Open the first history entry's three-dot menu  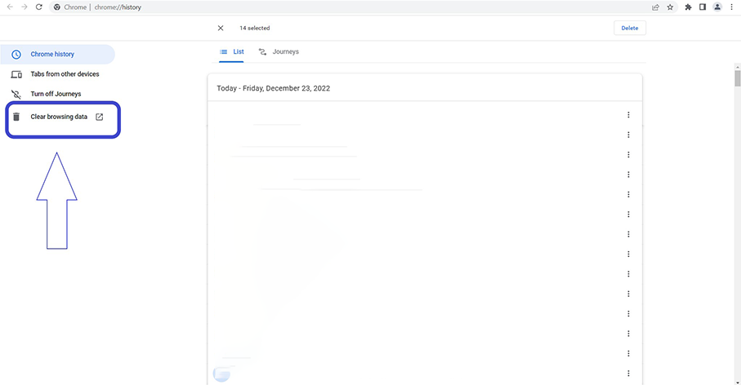[x=628, y=115]
